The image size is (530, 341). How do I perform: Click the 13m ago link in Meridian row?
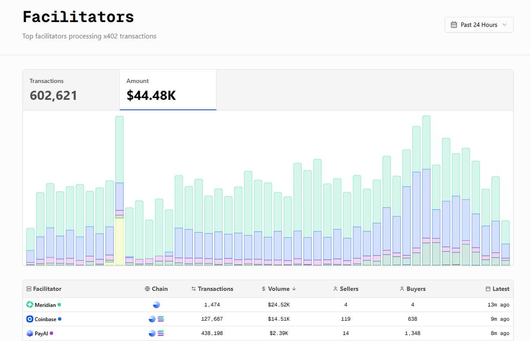pos(499,304)
